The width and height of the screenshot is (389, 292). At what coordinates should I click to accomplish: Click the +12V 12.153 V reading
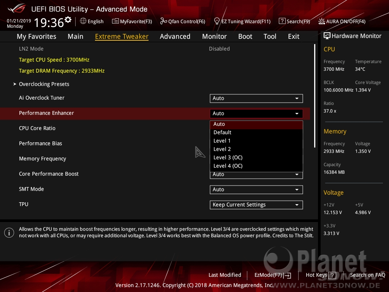pyautogui.click(x=332, y=213)
